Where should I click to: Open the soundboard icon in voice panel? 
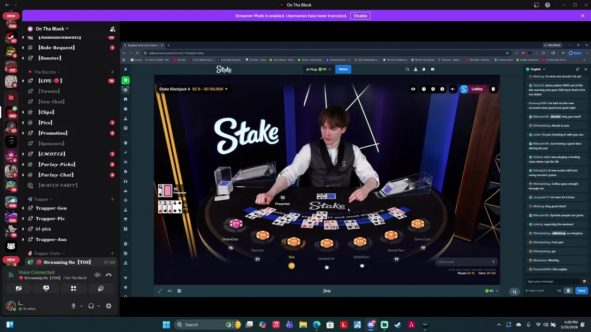coord(101,288)
